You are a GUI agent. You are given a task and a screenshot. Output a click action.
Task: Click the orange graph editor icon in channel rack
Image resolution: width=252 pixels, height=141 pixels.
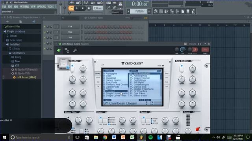click(x=146, y=18)
